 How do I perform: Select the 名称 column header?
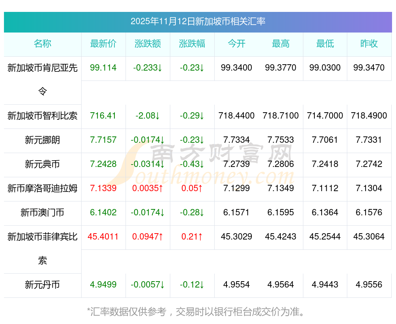[x=42, y=44]
